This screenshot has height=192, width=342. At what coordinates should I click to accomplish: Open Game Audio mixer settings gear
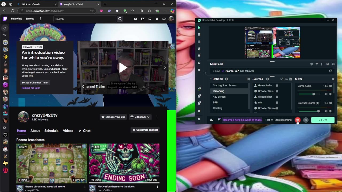(x=331, y=94)
